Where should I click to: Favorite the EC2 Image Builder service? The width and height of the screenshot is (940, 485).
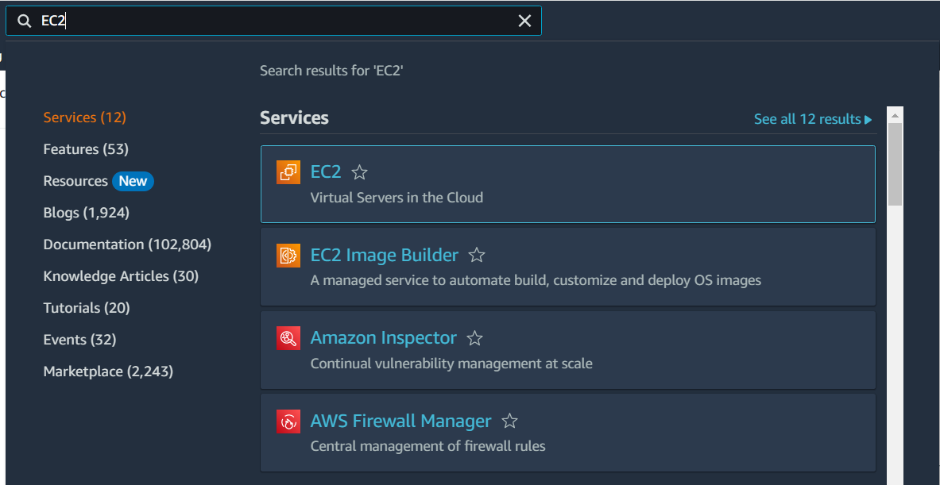point(477,255)
